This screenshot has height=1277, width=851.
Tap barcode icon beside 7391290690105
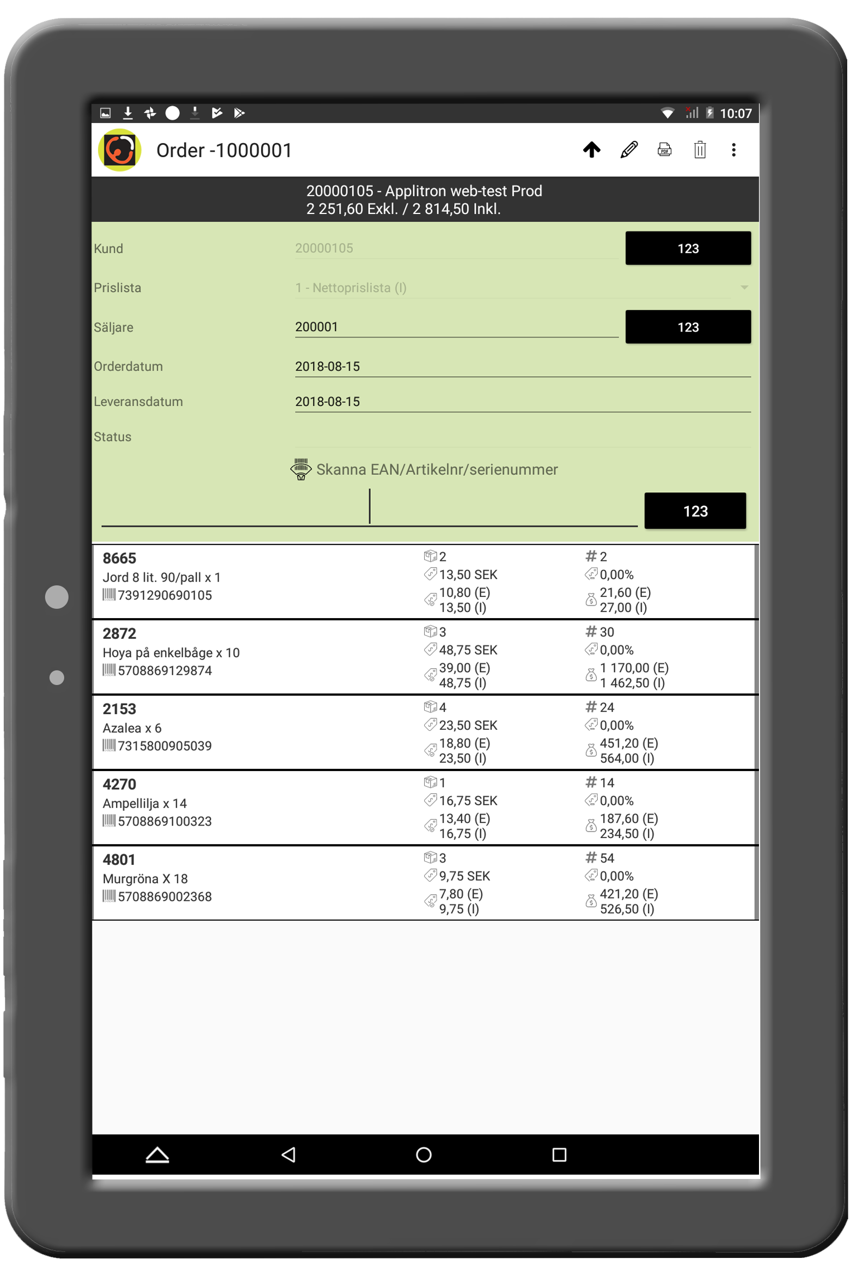[109, 594]
